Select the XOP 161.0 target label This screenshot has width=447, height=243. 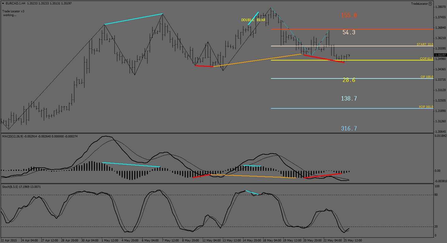coord(426,107)
